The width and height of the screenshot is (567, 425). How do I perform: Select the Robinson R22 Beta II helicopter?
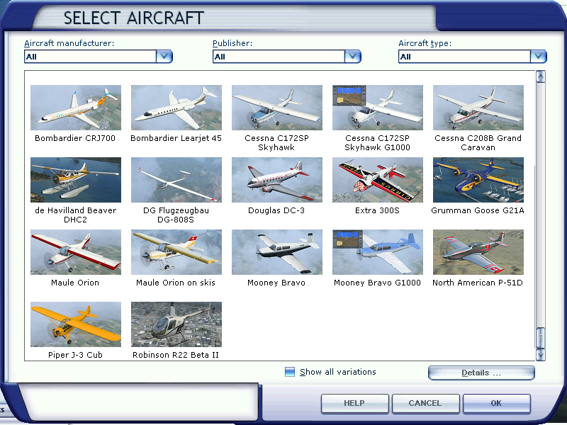(176, 324)
